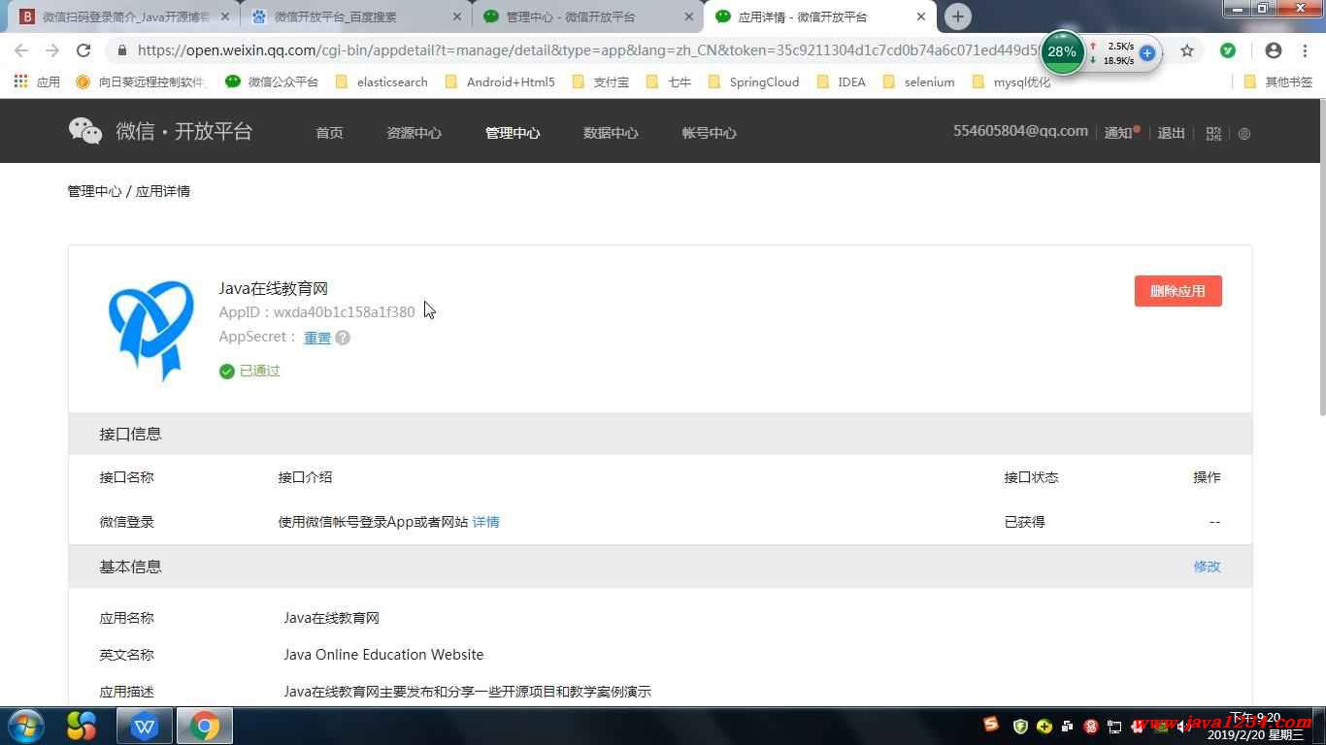
Task: Click the WeChat Open Platform logo
Action: (x=160, y=131)
